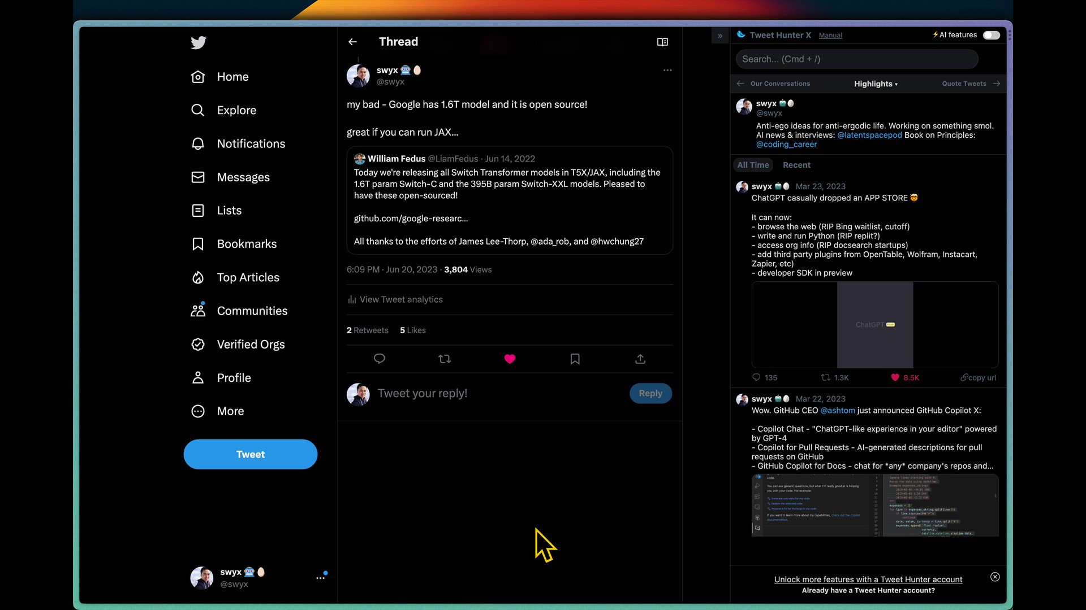Open account options dots beside @swyx
Viewport: 1086px width, 610px height.
pyautogui.click(x=321, y=578)
